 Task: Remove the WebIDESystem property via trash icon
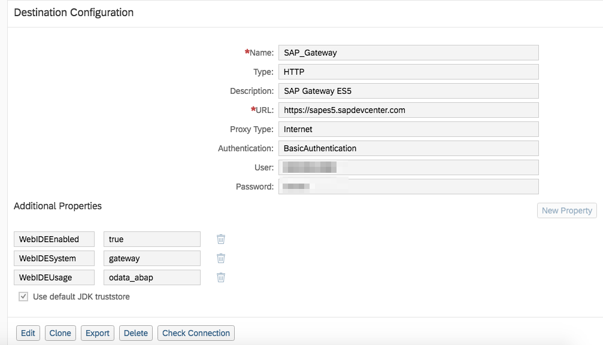pos(220,258)
